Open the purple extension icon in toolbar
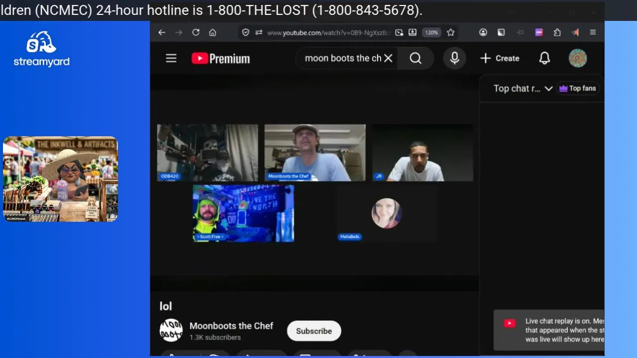 pyautogui.click(x=539, y=32)
